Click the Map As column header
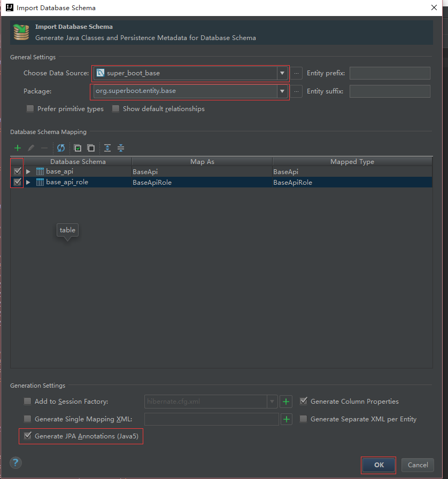The image size is (448, 479). pyautogui.click(x=202, y=162)
